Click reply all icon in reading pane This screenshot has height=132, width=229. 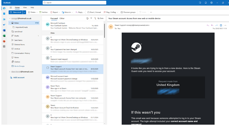coord(212,25)
